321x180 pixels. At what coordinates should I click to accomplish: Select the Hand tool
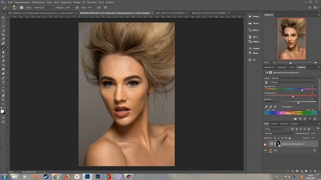pos(3,95)
